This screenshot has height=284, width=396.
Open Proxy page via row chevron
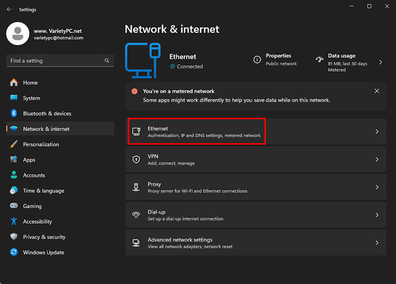click(377, 187)
